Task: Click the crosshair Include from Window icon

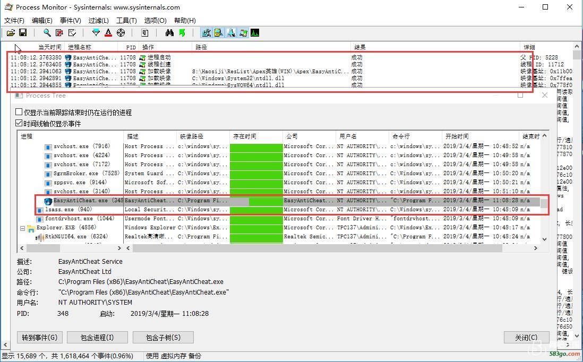Action: click(121, 33)
